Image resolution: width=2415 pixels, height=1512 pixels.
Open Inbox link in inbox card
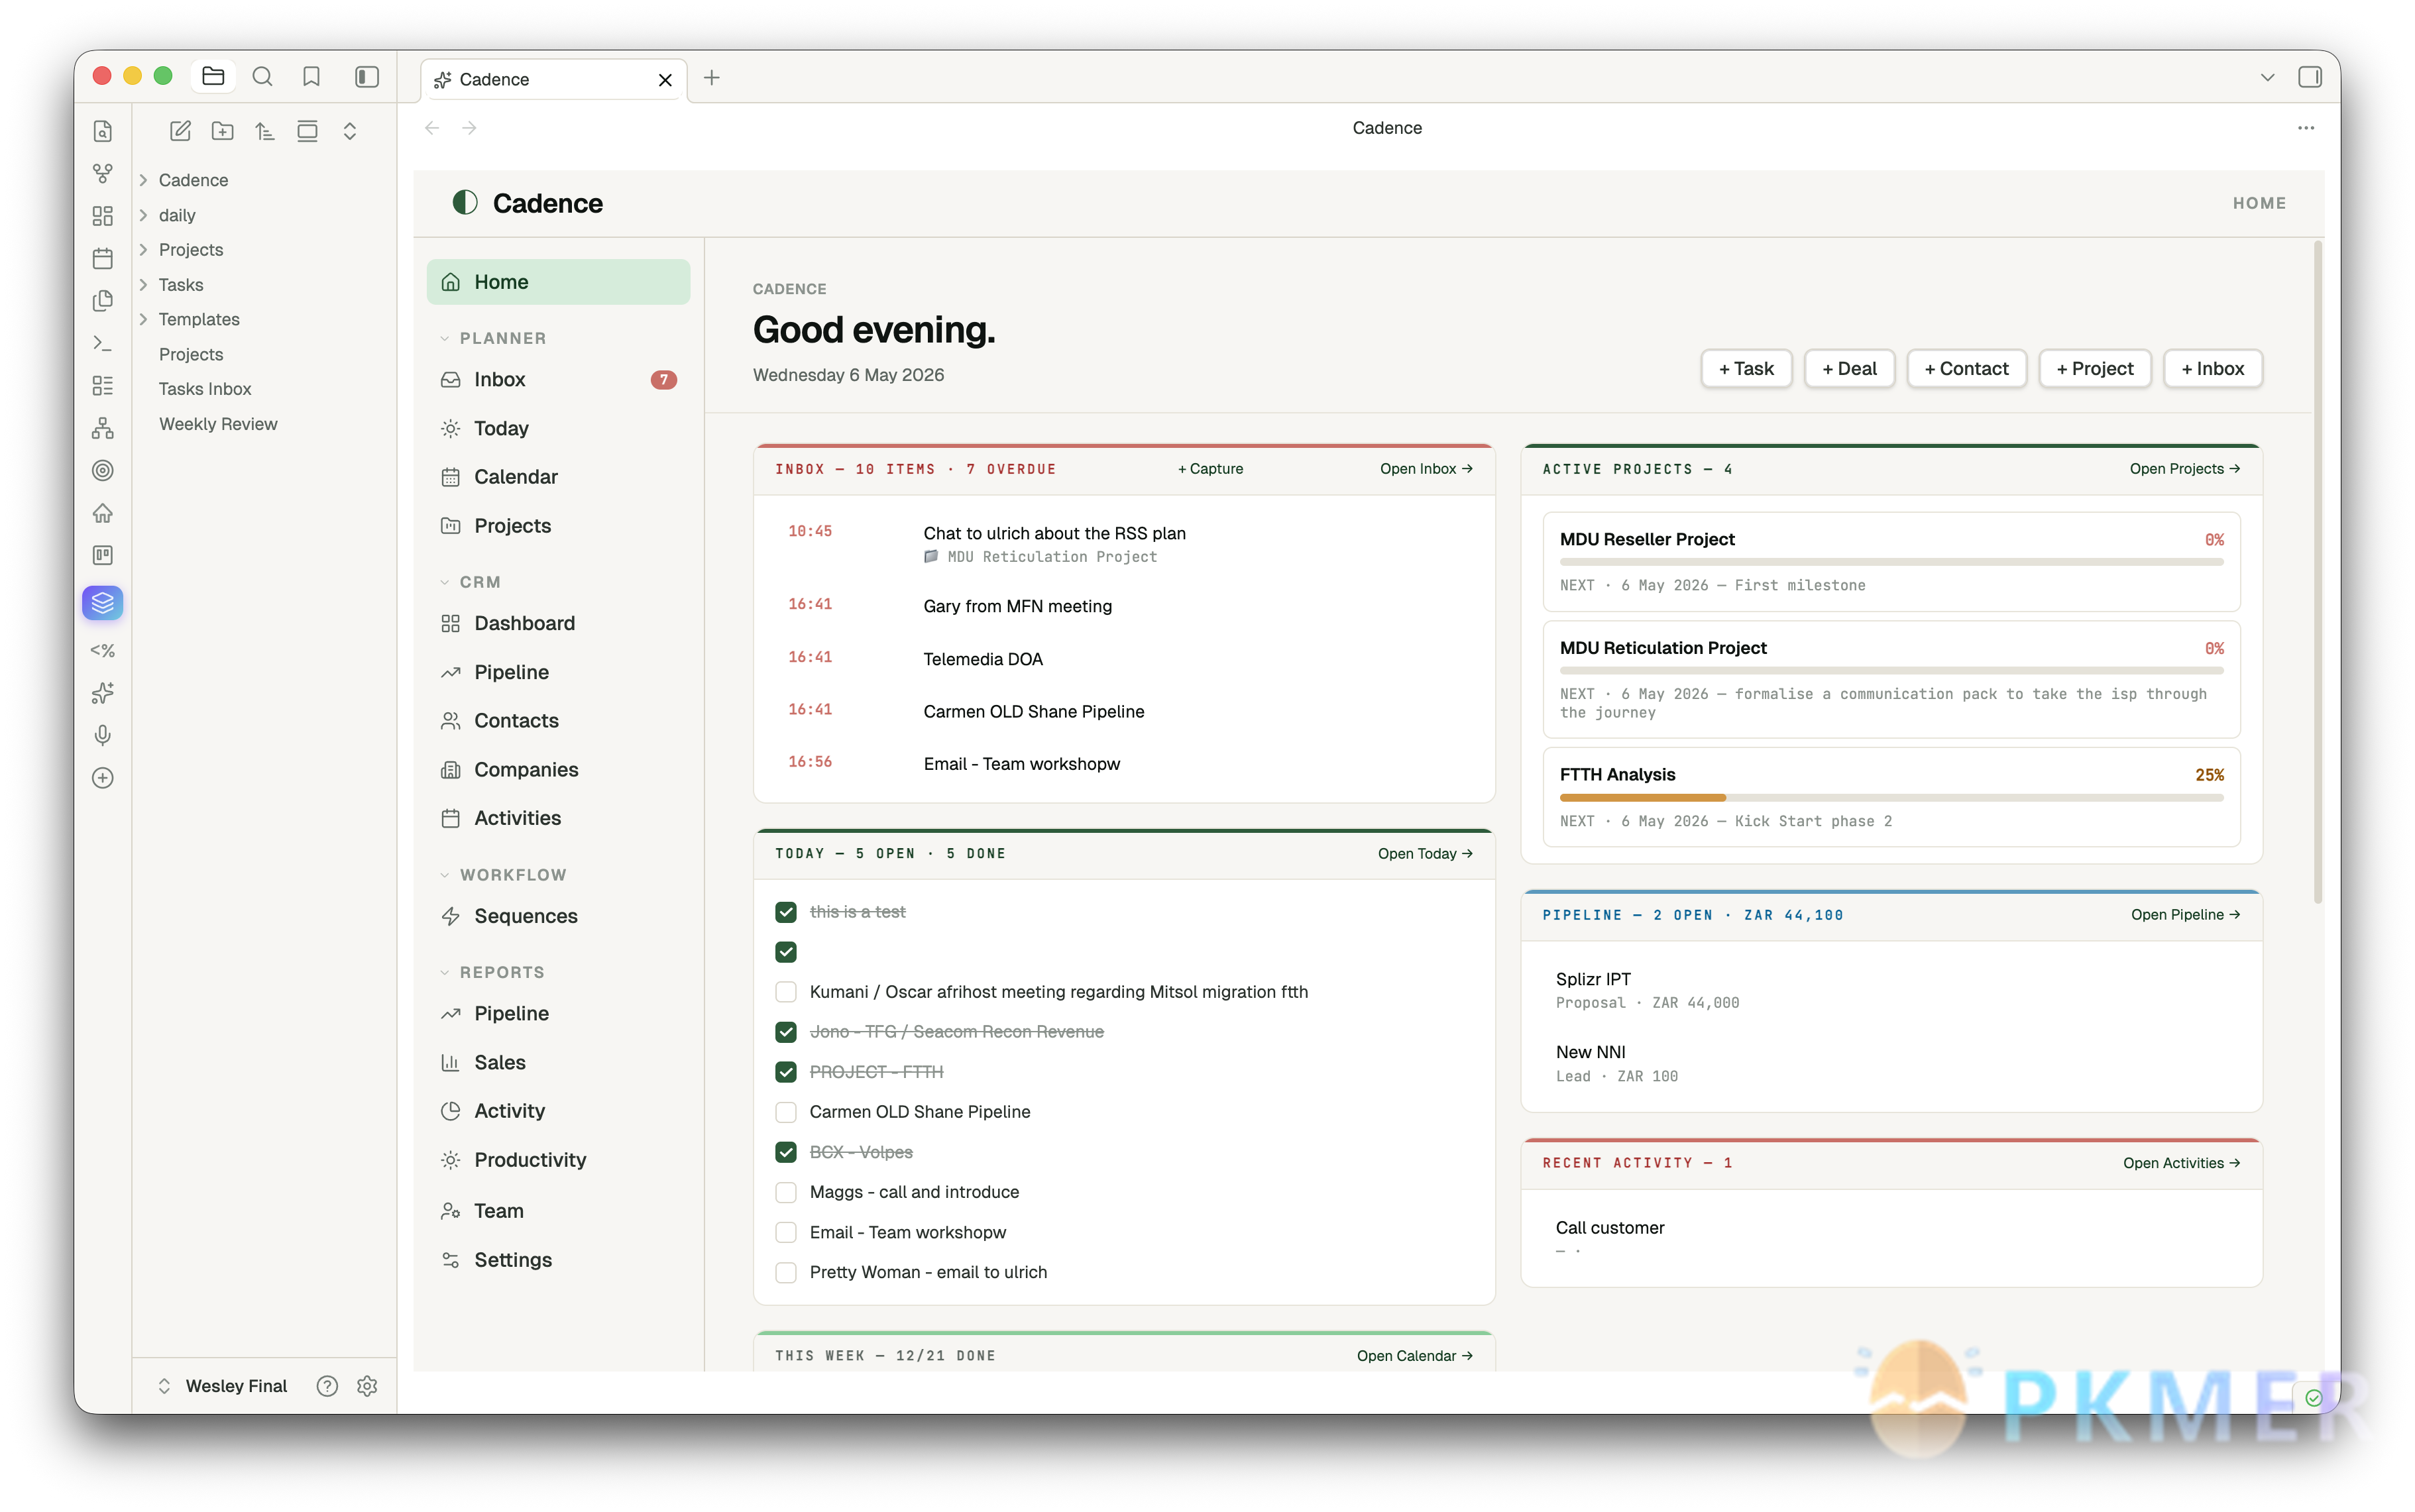tap(1426, 469)
